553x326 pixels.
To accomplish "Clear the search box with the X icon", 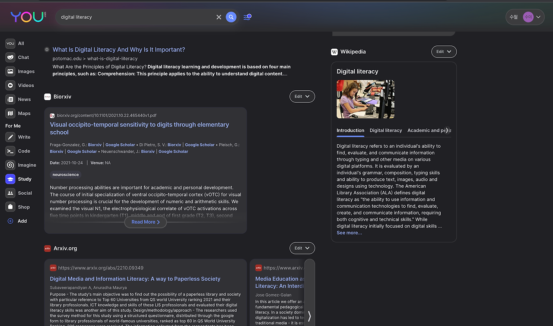I will pyautogui.click(x=219, y=17).
